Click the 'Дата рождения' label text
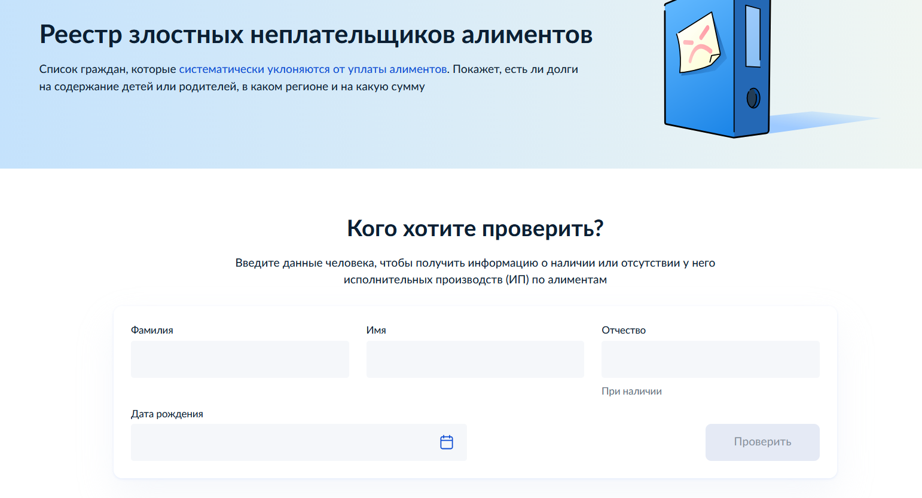Viewport: 922px width, 498px height. (167, 414)
